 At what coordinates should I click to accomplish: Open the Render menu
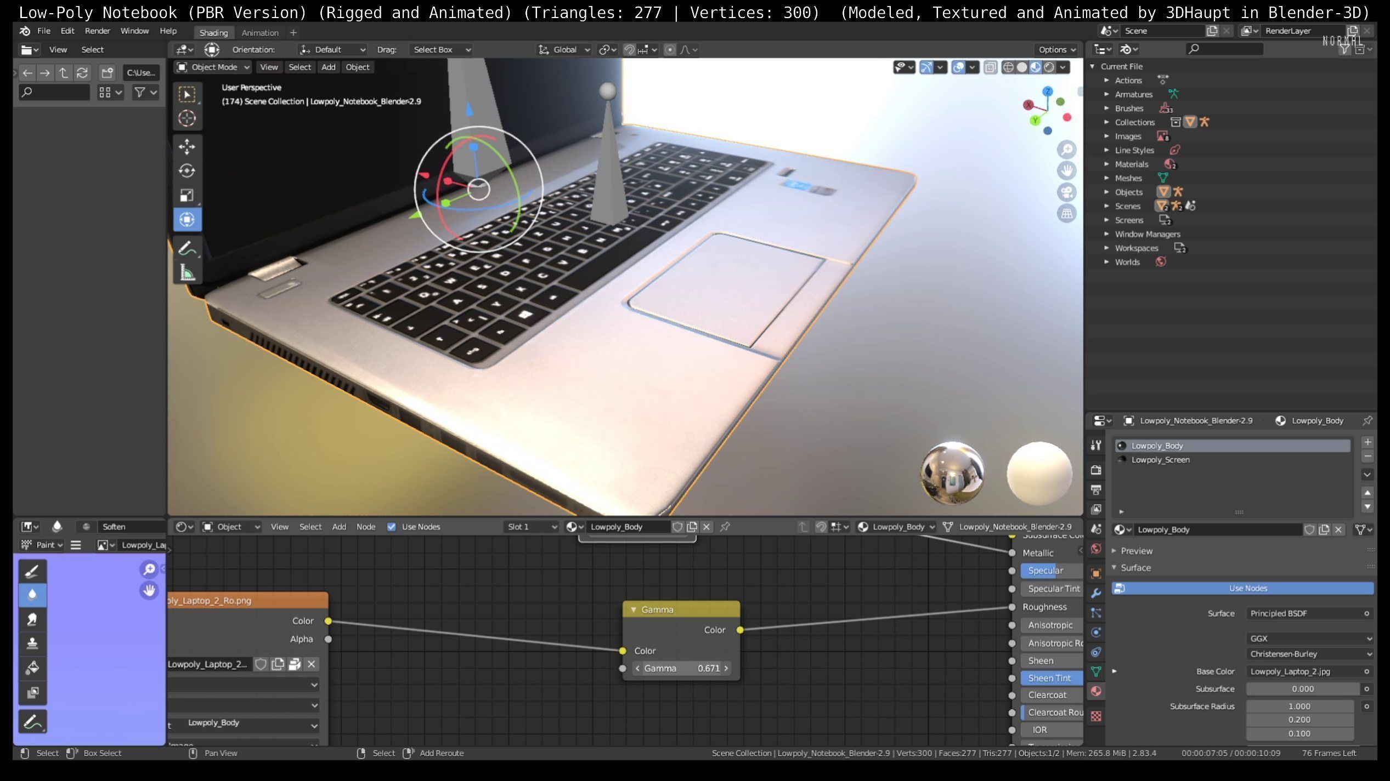97,31
